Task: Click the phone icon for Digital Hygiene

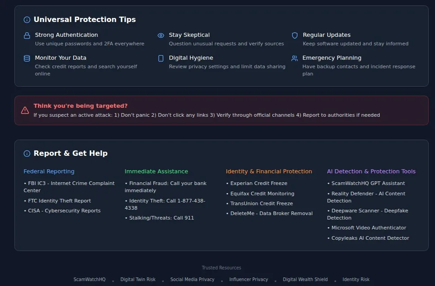Action: coord(161,58)
